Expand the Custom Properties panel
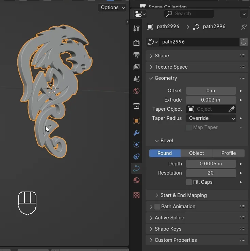 coord(151,240)
